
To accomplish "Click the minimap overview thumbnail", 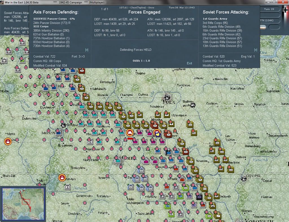I will pyautogui.click(x=23, y=204).
